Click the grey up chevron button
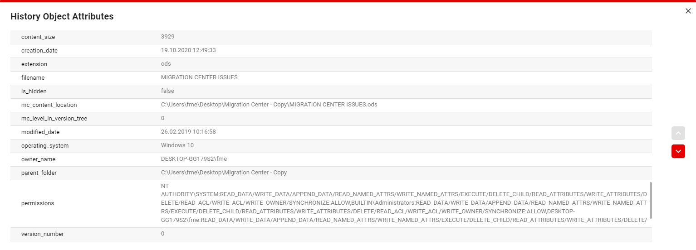Image resolution: width=696 pixels, height=250 pixels. pyautogui.click(x=678, y=133)
